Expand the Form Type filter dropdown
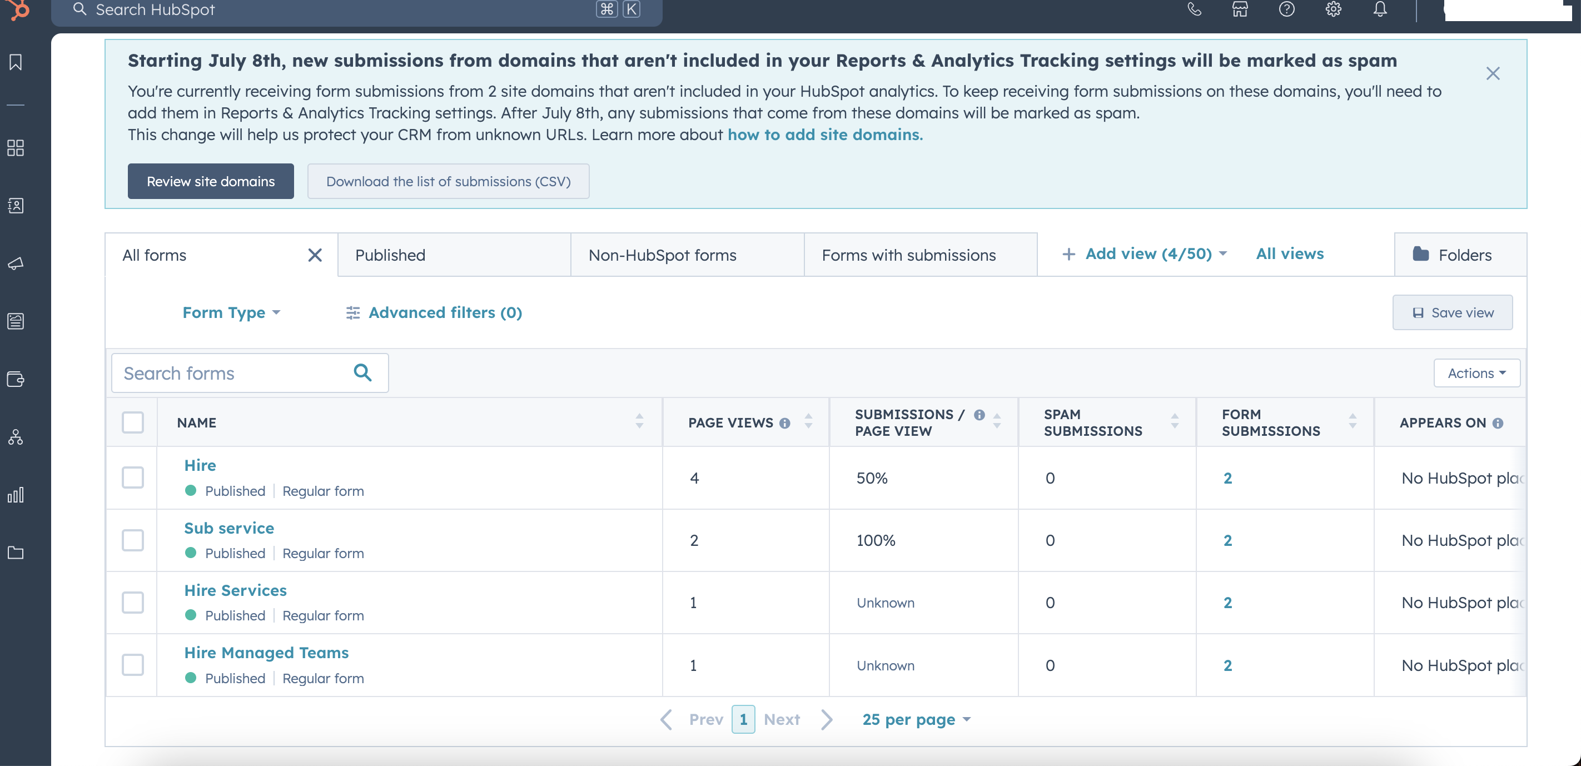1581x766 pixels. click(231, 312)
